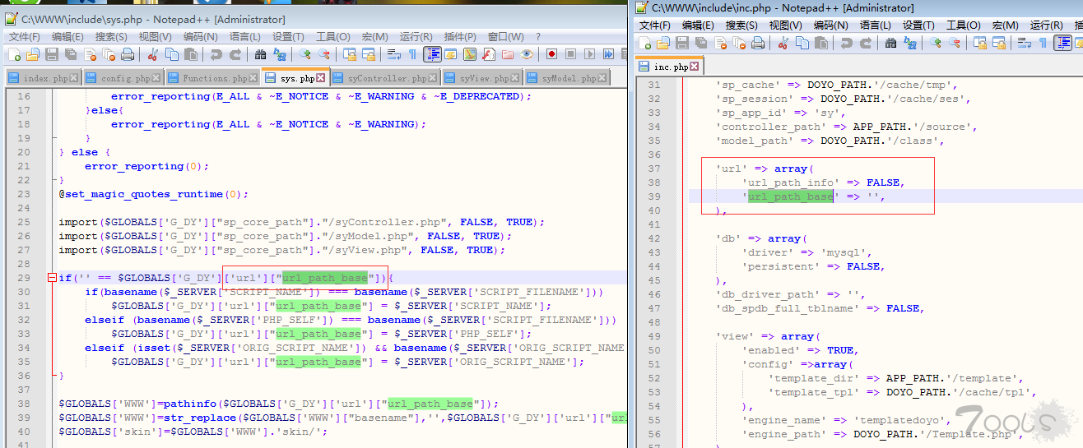Click line 39 'url_path_base' in inc.php
The image size is (1083, 448).
click(x=791, y=196)
